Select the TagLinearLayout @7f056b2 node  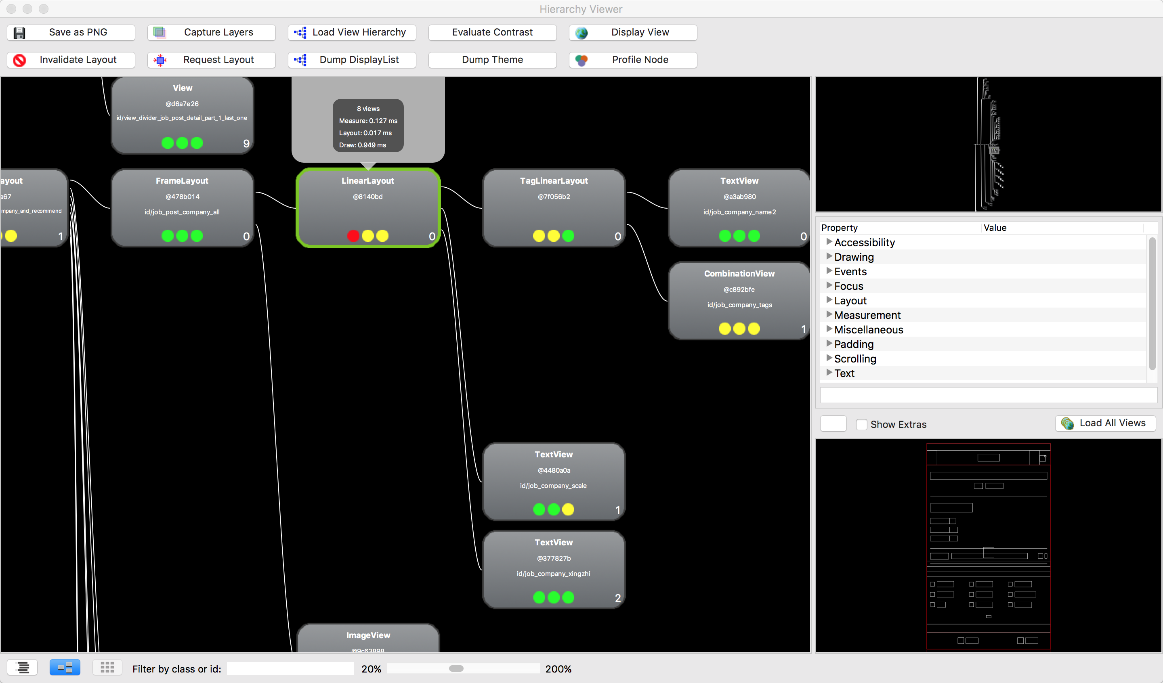(x=554, y=208)
